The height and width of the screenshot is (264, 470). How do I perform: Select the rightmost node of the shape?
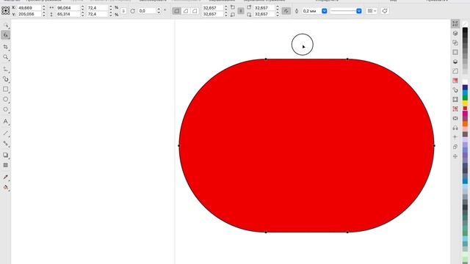pyautogui.click(x=434, y=145)
